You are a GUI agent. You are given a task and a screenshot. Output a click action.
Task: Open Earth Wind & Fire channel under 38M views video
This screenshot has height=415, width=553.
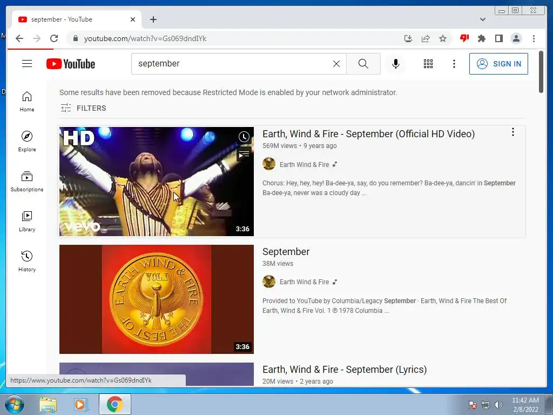point(304,282)
